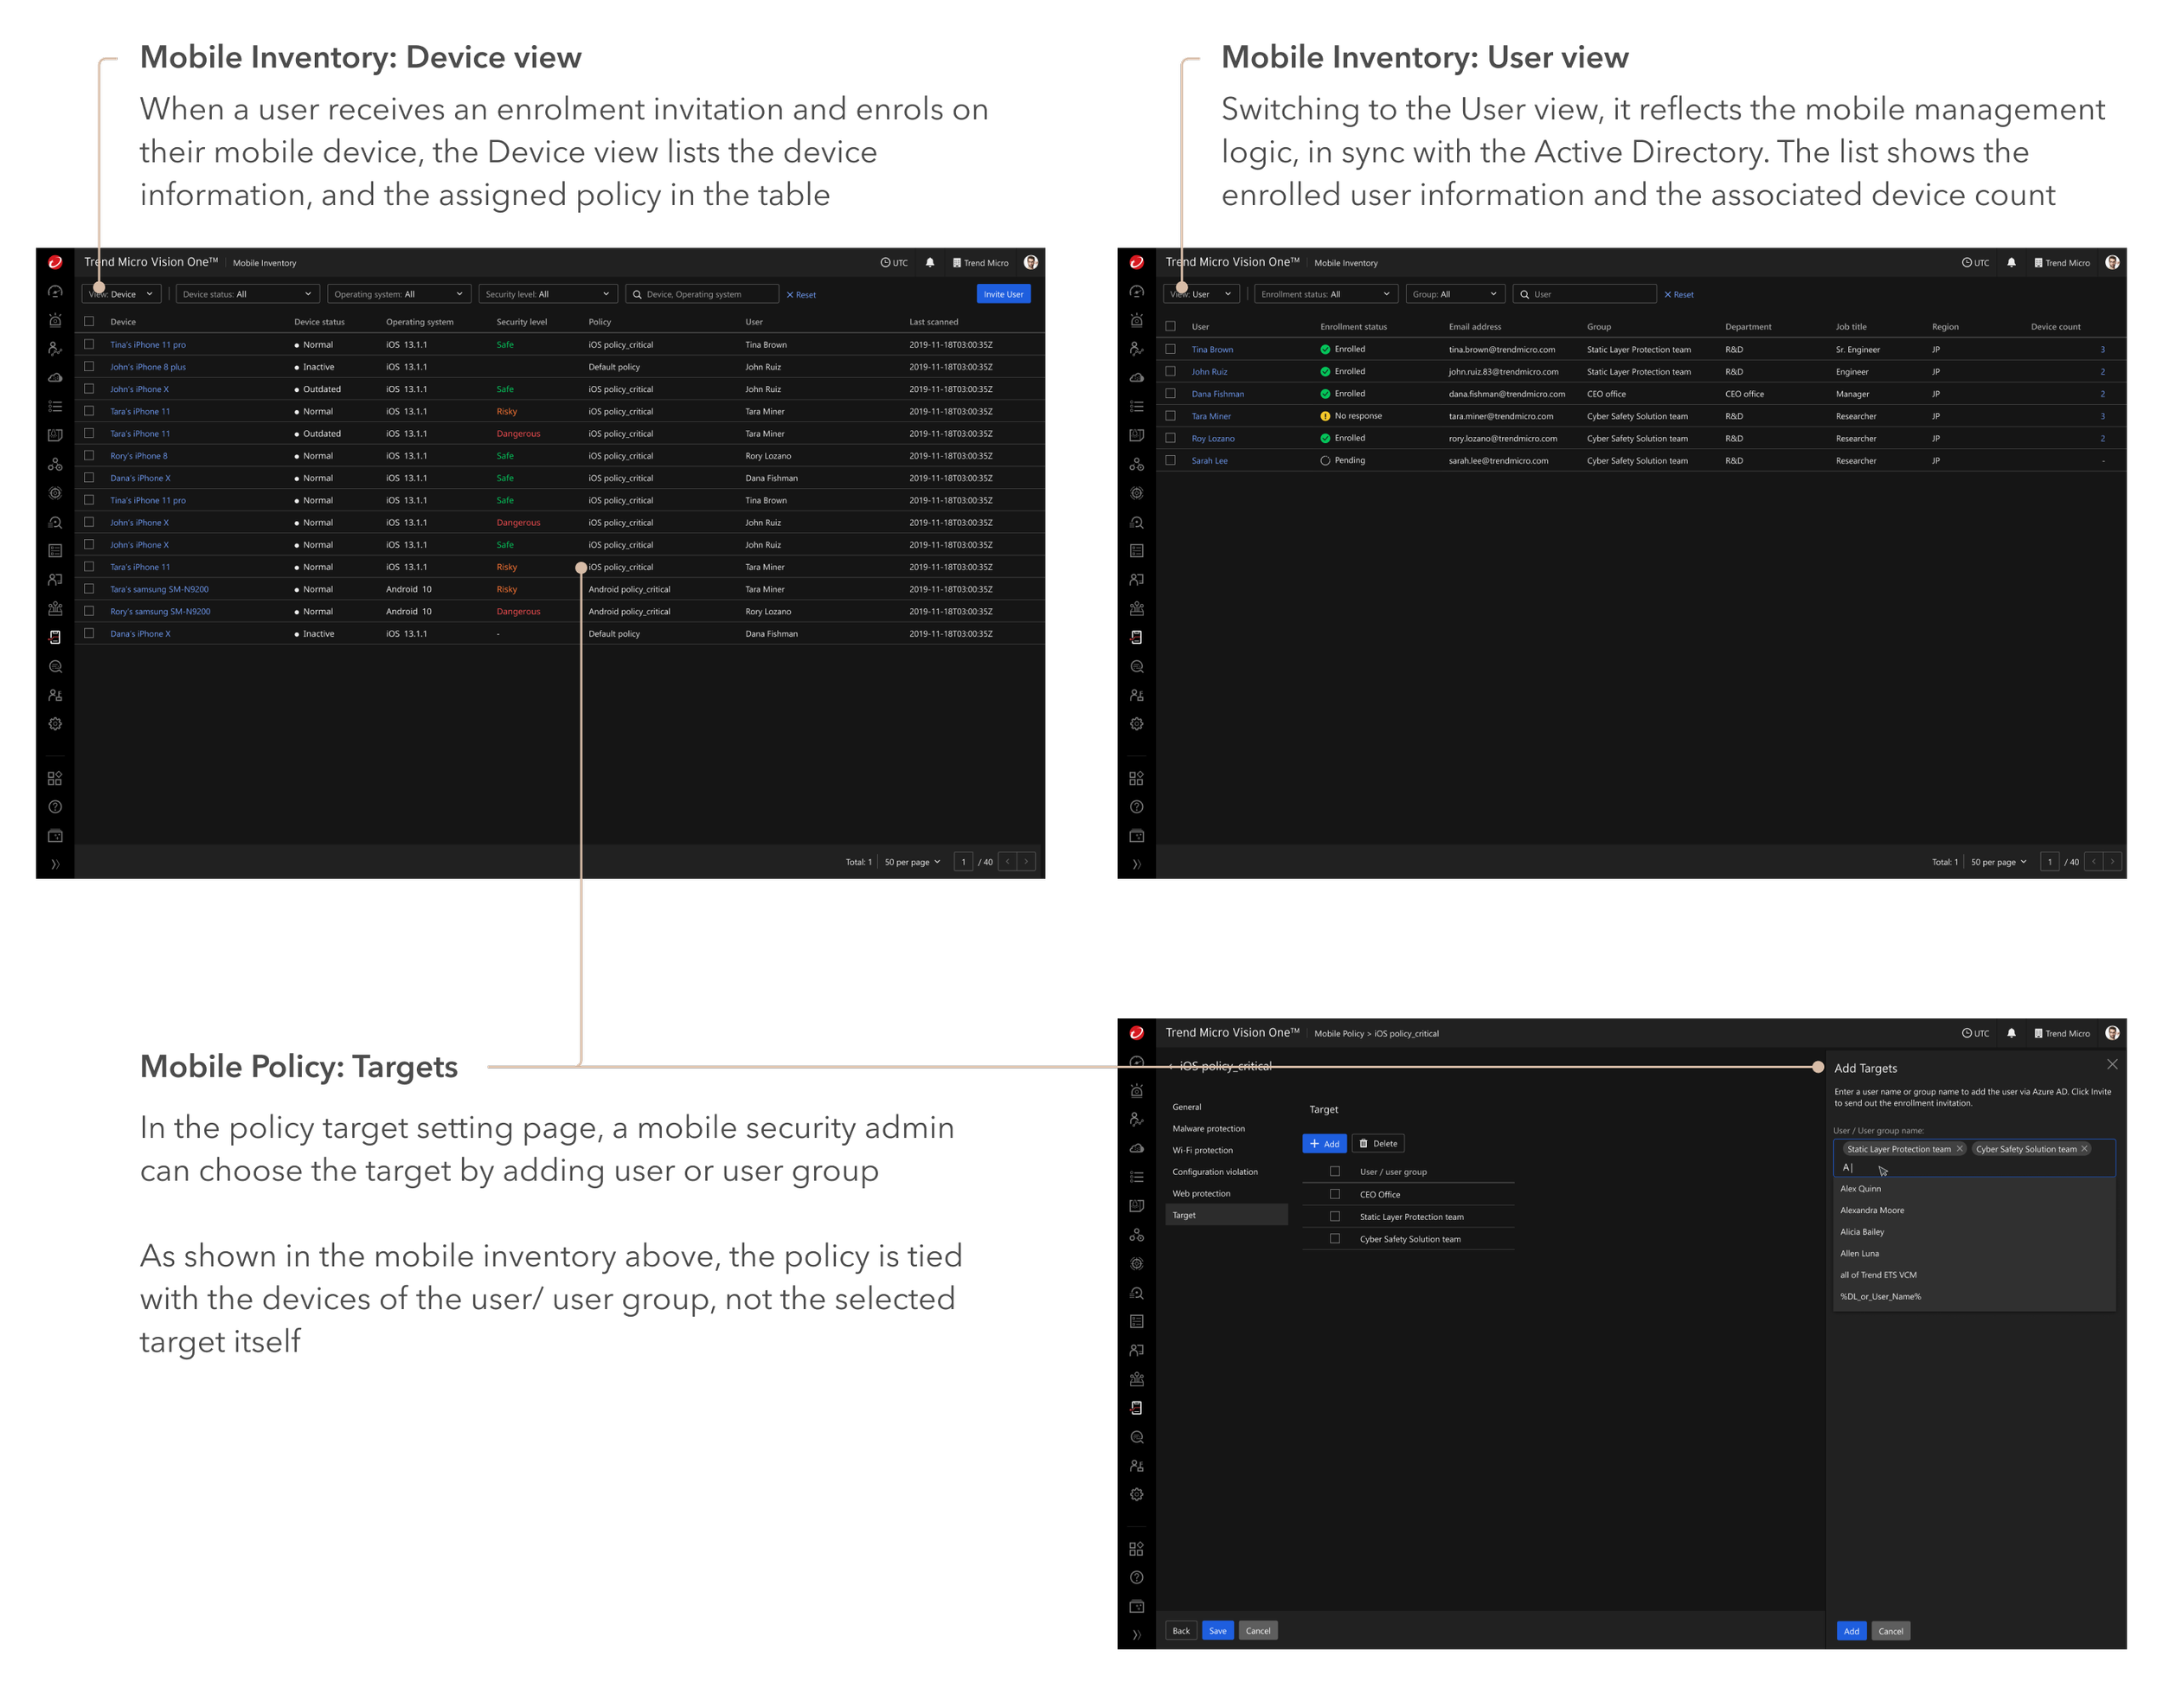Remove the Static Layer Protection team chip
Image resolution: width=2163 pixels, height=1708 pixels.
pos(1959,1149)
